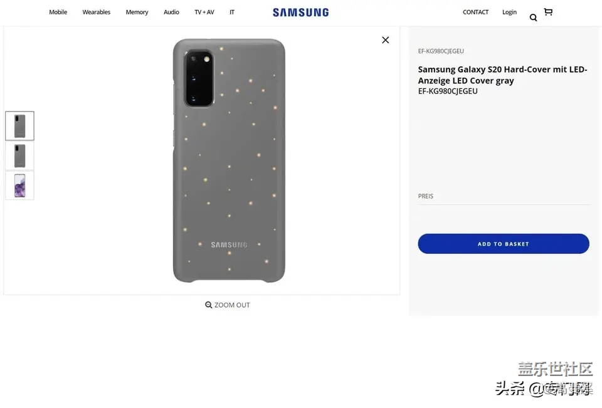Click the main LED cover product image
Image resolution: width=602 pixels, height=408 pixels.
tap(229, 160)
